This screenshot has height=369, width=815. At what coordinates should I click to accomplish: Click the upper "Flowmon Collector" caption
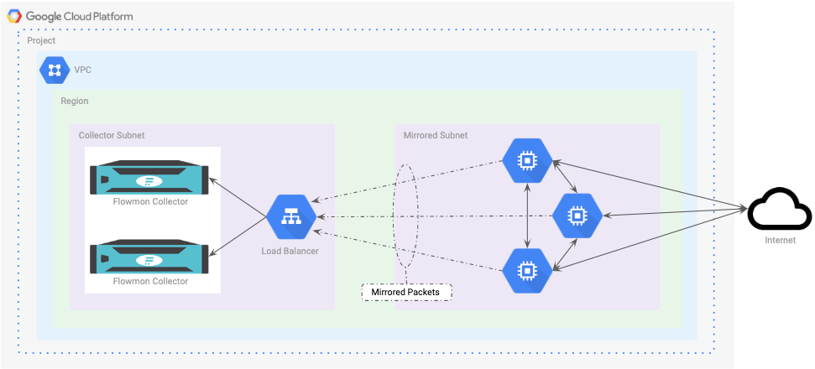pos(151,202)
